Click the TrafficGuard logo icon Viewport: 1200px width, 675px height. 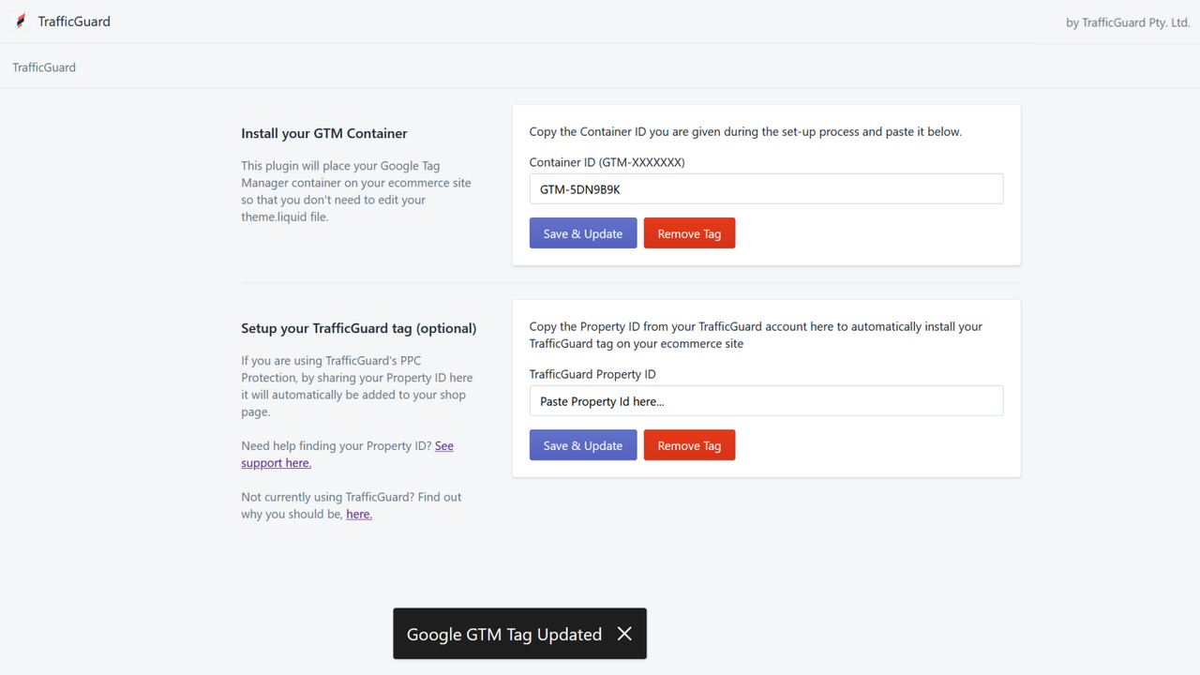(x=21, y=21)
